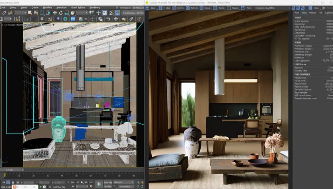Click the Select Object tool
The image size is (333, 189).
click(x=30, y=13)
